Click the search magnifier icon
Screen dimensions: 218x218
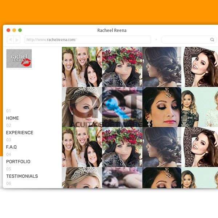pyautogui.click(x=212, y=40)
